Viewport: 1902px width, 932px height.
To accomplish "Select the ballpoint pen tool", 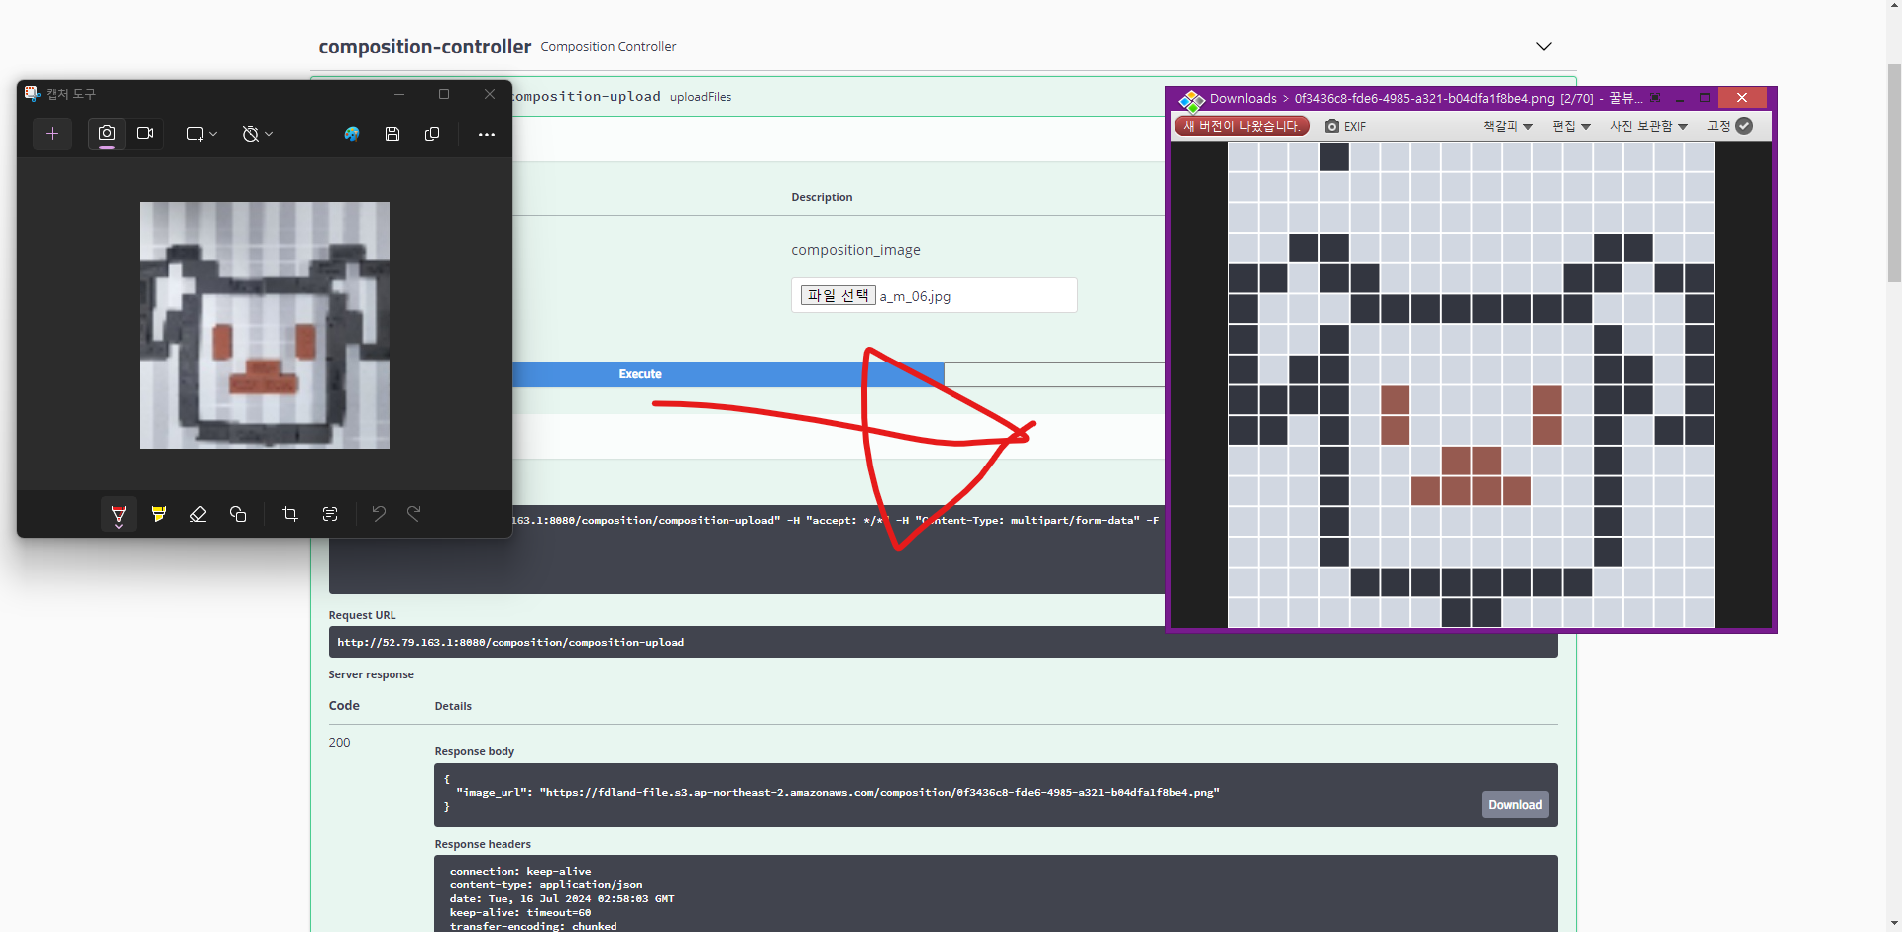I will pos(119,514).
